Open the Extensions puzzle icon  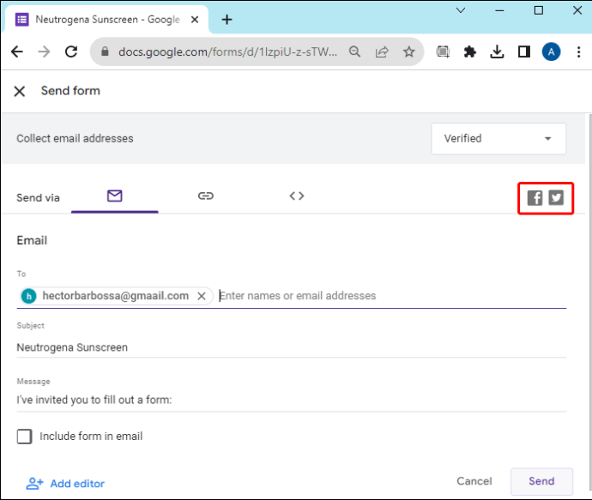469,51
